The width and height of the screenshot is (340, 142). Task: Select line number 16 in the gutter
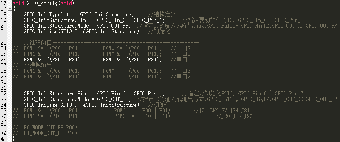(x=4, y=3)
